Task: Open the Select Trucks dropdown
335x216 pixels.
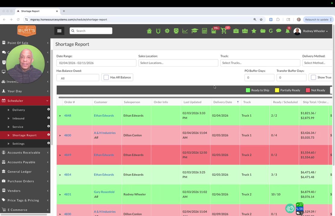Action: click(260, 63)
